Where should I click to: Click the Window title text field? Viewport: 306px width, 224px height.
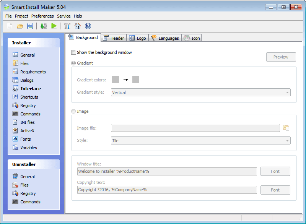[x=167, y=171]
